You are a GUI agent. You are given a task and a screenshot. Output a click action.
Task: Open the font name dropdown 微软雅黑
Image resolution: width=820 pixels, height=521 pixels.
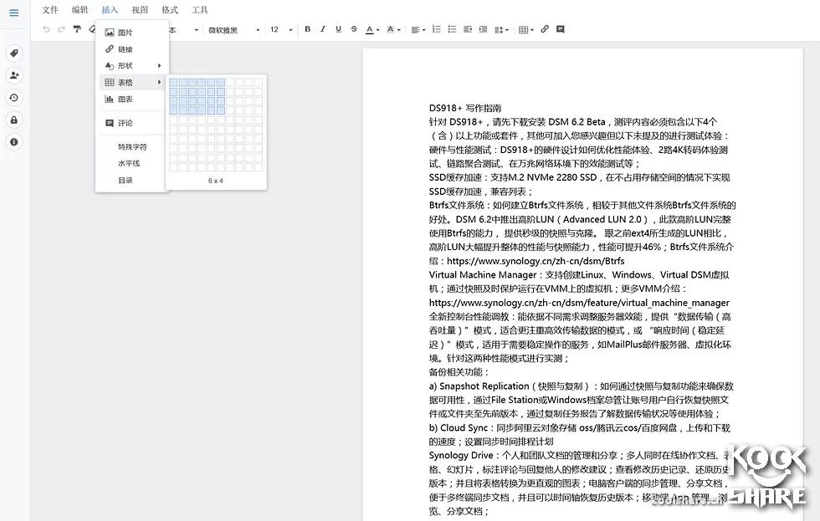click(x=233, y=30)
